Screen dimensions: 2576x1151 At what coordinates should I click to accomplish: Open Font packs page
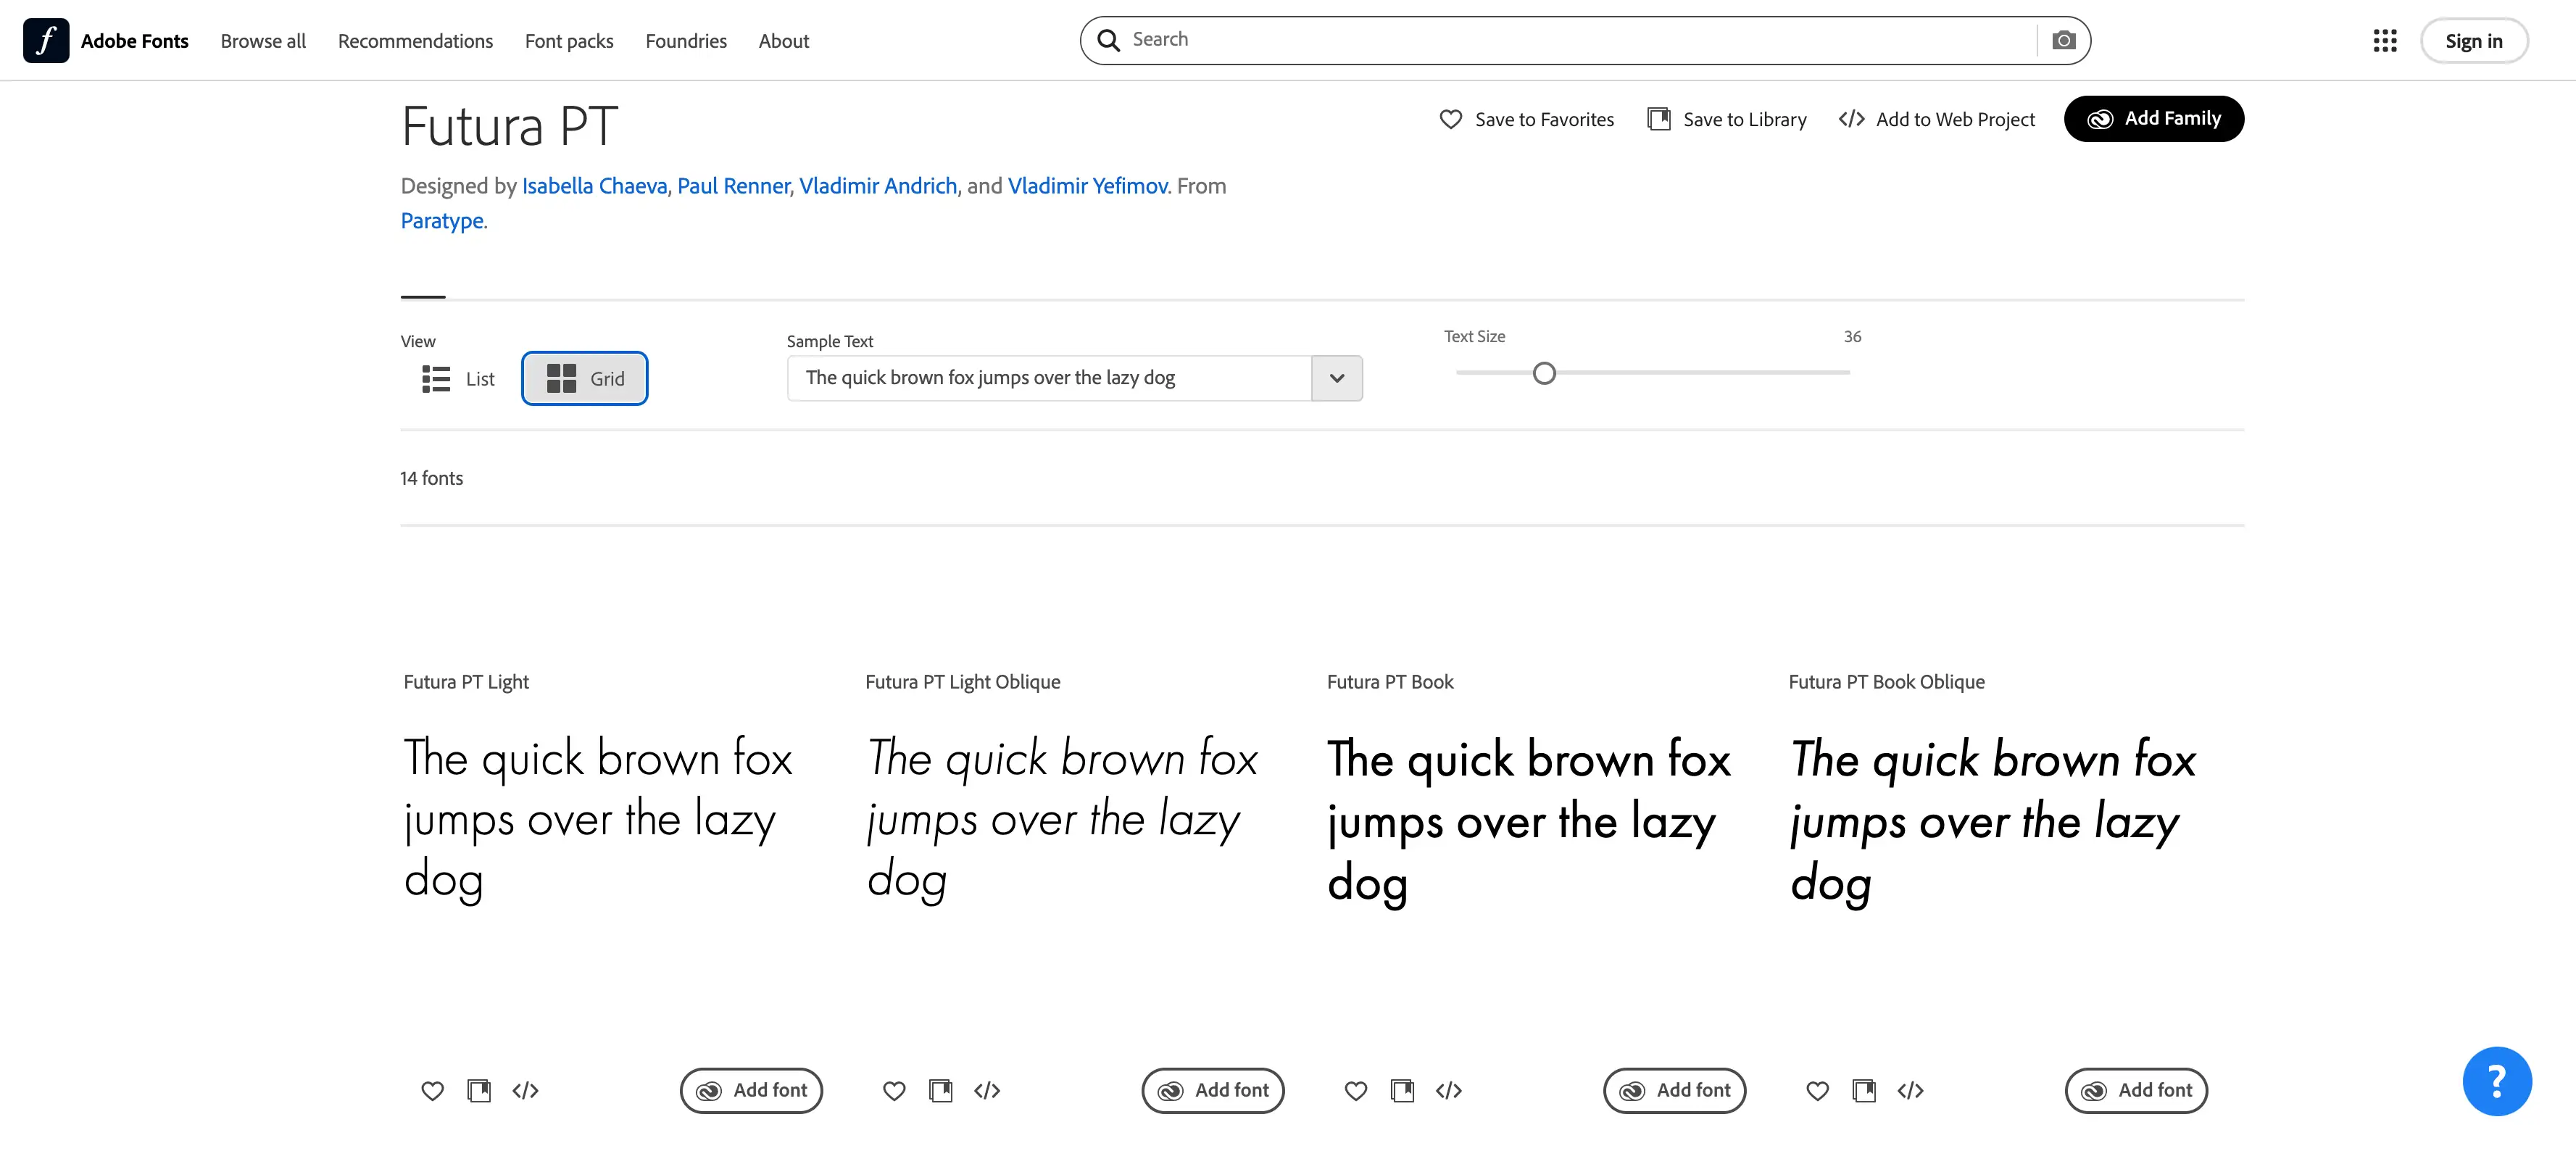[x=569, y=41]
